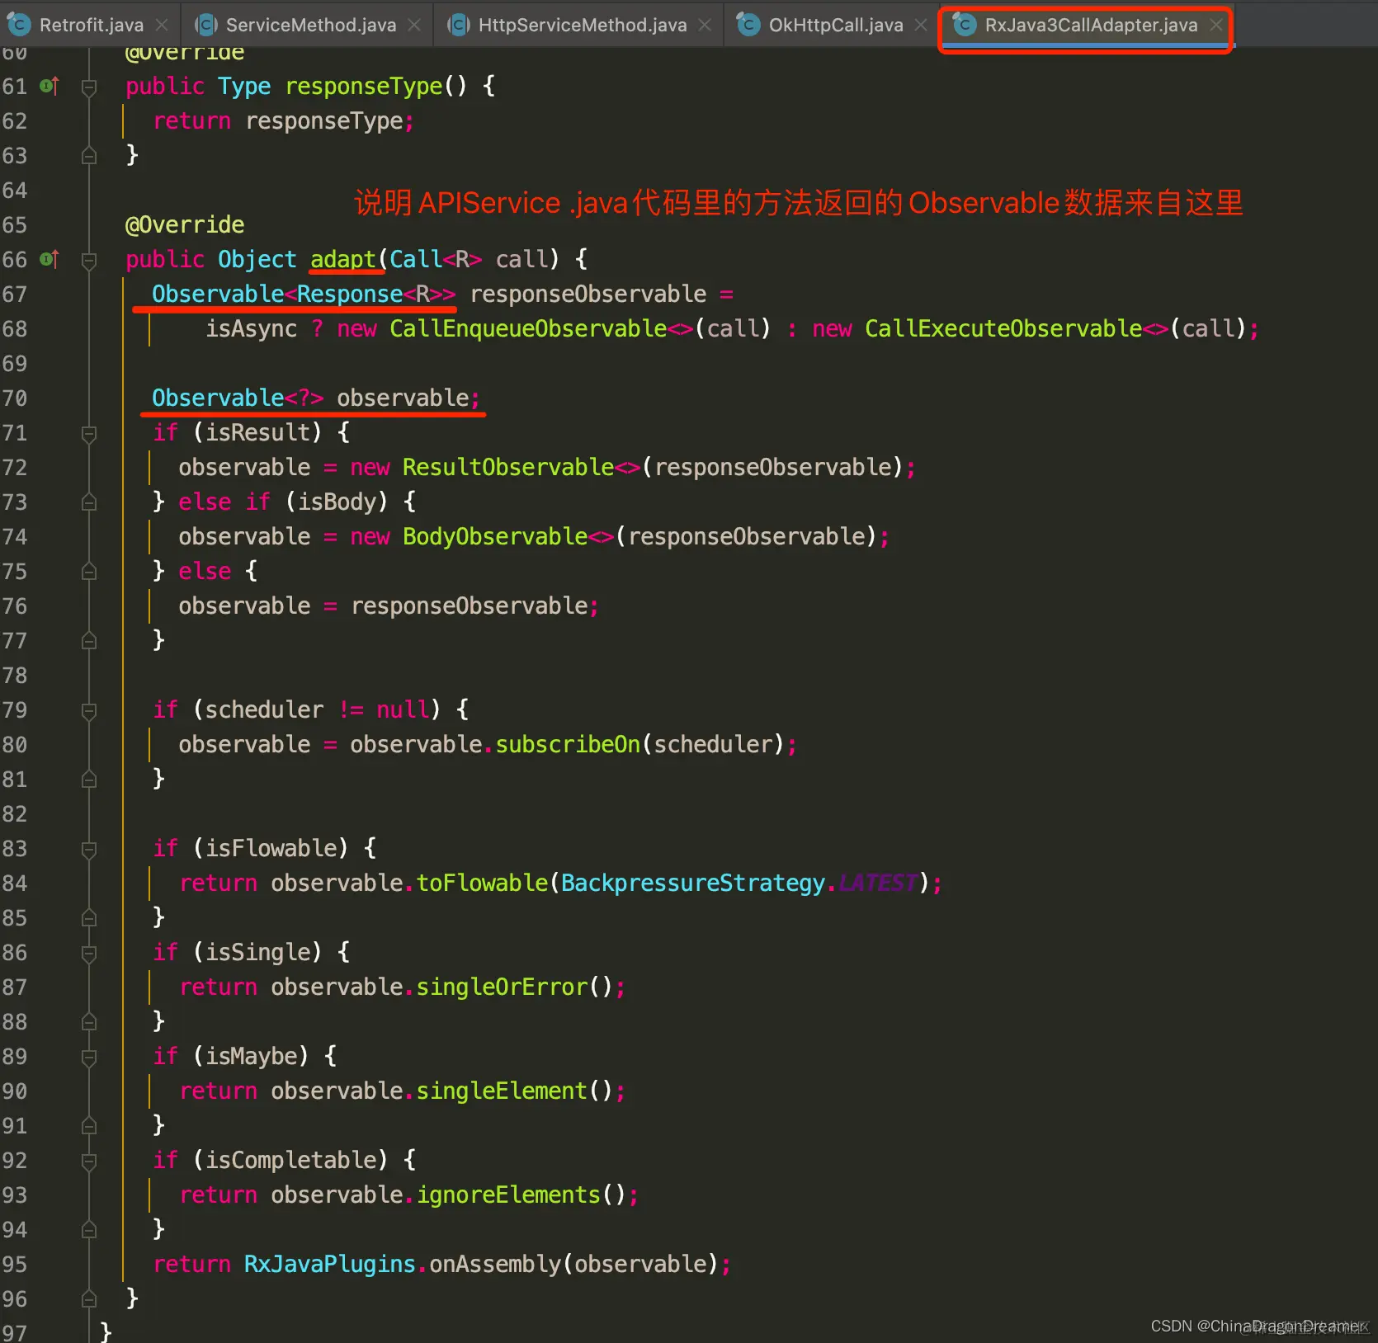Click the class icon on OkHttpCall.java tab
This screenshot has width=1378, height=1343.
[x=748, y=25]
